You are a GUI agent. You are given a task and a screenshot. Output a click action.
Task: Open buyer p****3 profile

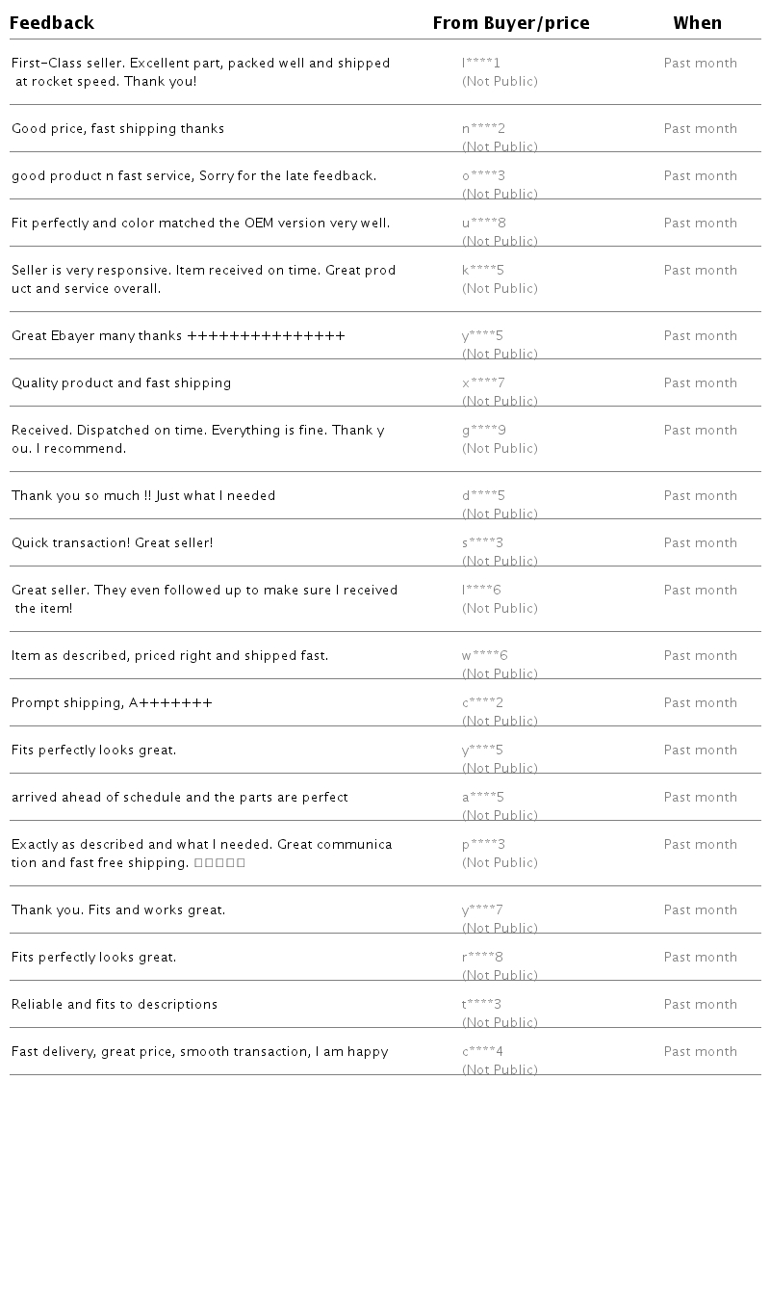[483, 845]
